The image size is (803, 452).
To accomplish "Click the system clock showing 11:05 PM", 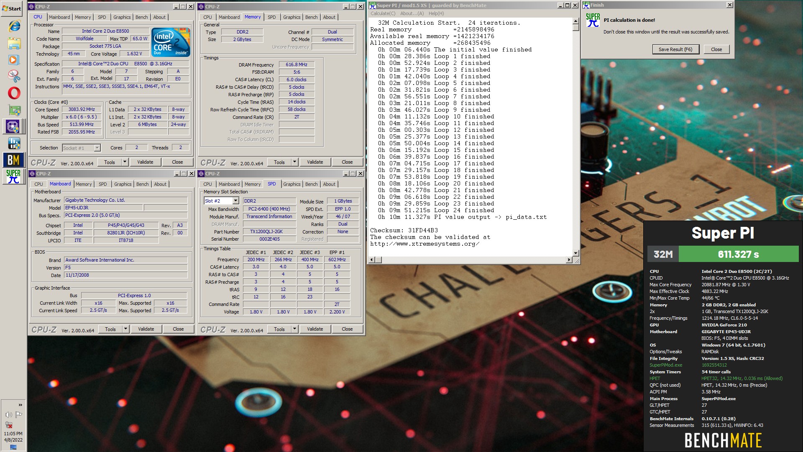I will (13, 434).
